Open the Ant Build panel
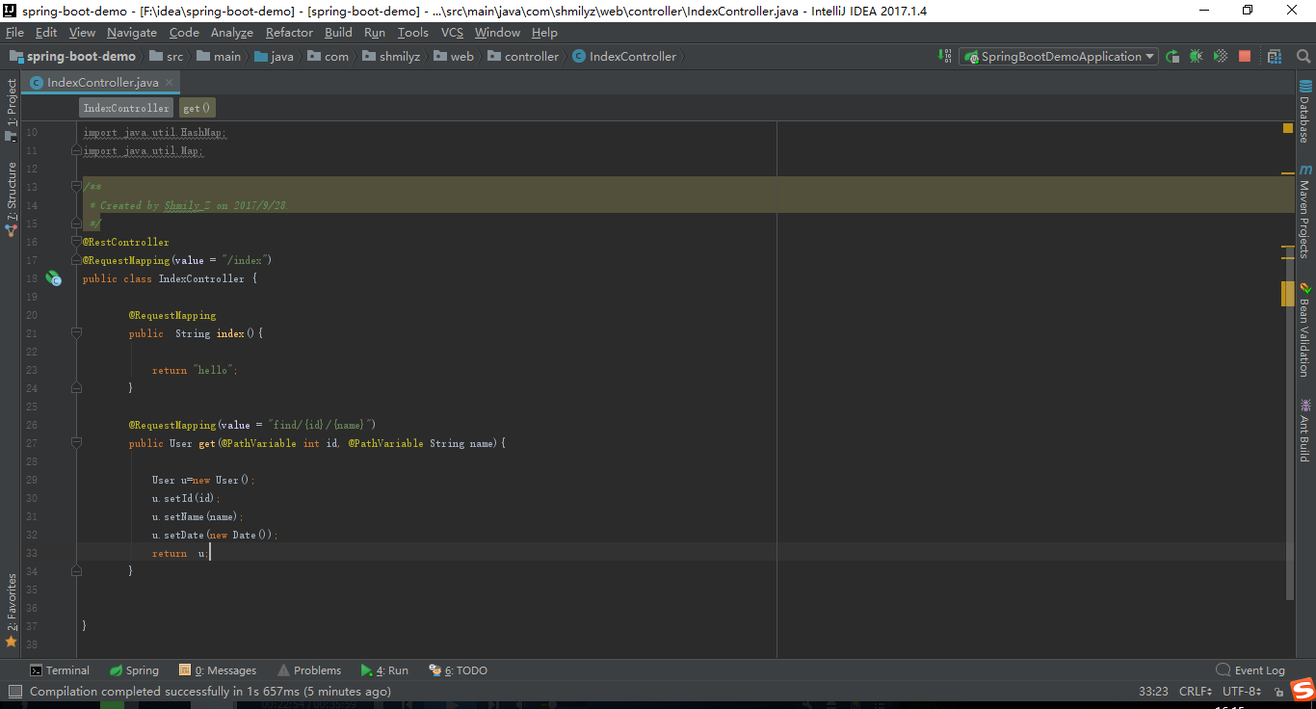This screenshot has width=1316, height=709. [1306, 431]
